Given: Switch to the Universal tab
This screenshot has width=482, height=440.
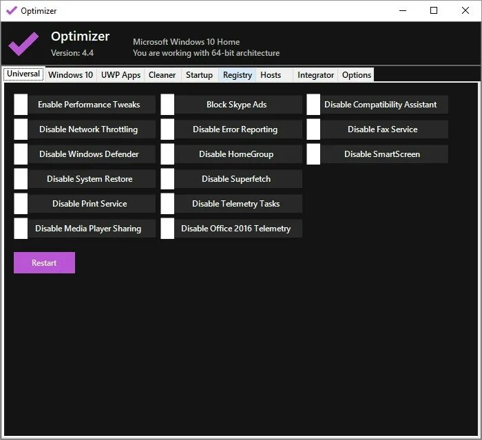Looking at the screenshot, I should (x=23, y=74).
